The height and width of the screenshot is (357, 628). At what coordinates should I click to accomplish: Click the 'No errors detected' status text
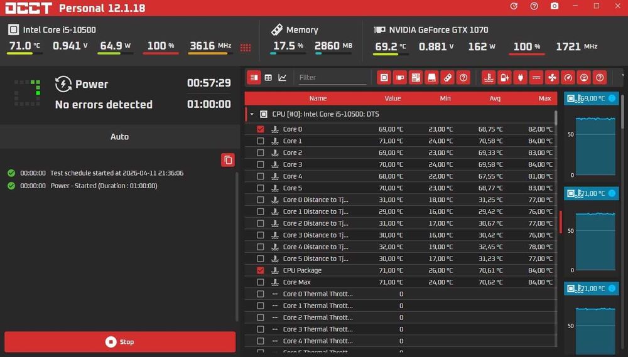(104, 104)
